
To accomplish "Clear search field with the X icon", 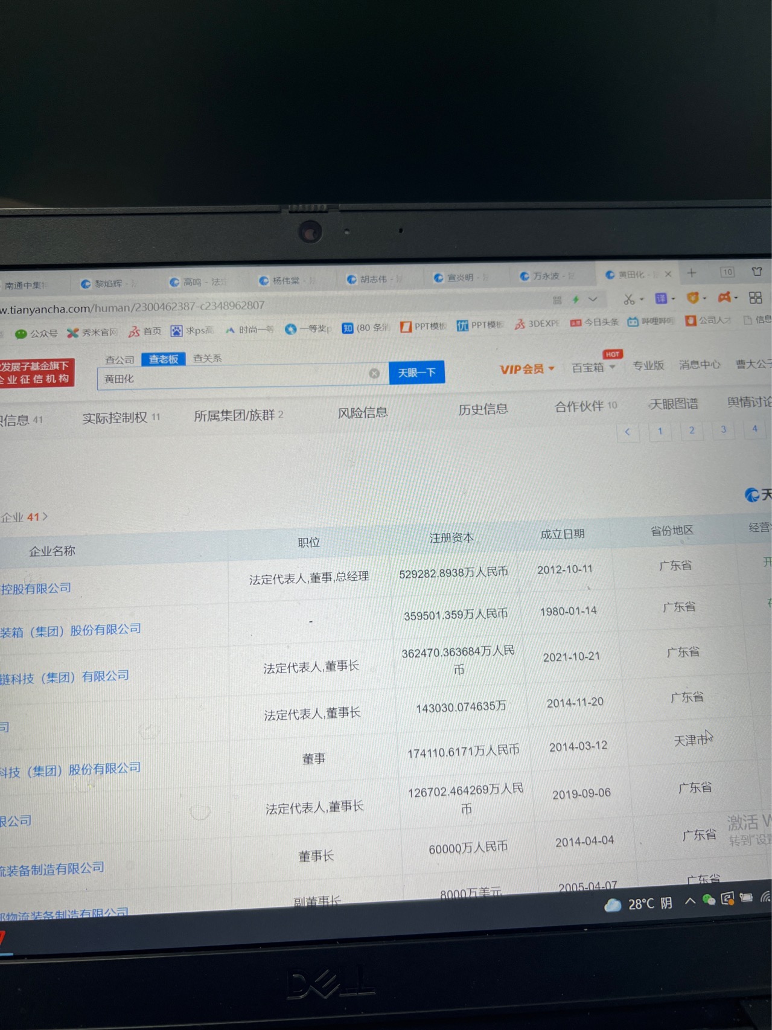I will (x=374, y=374).
